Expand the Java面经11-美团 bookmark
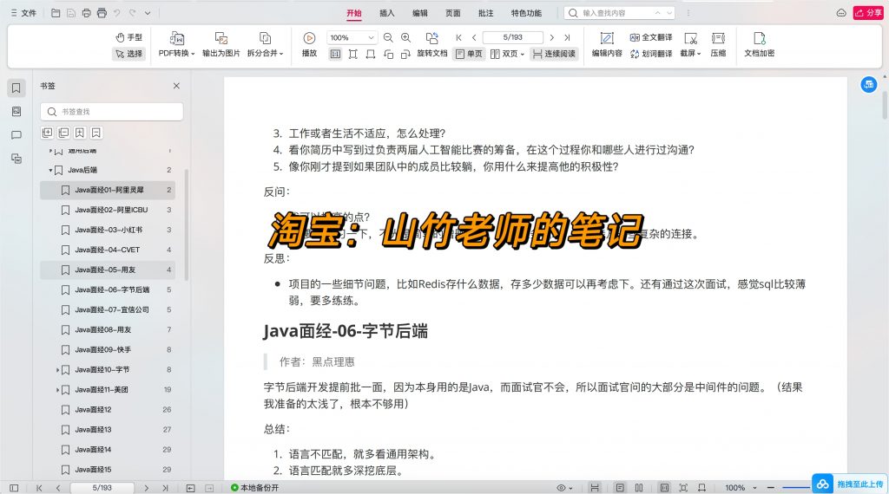 [57, 390]
